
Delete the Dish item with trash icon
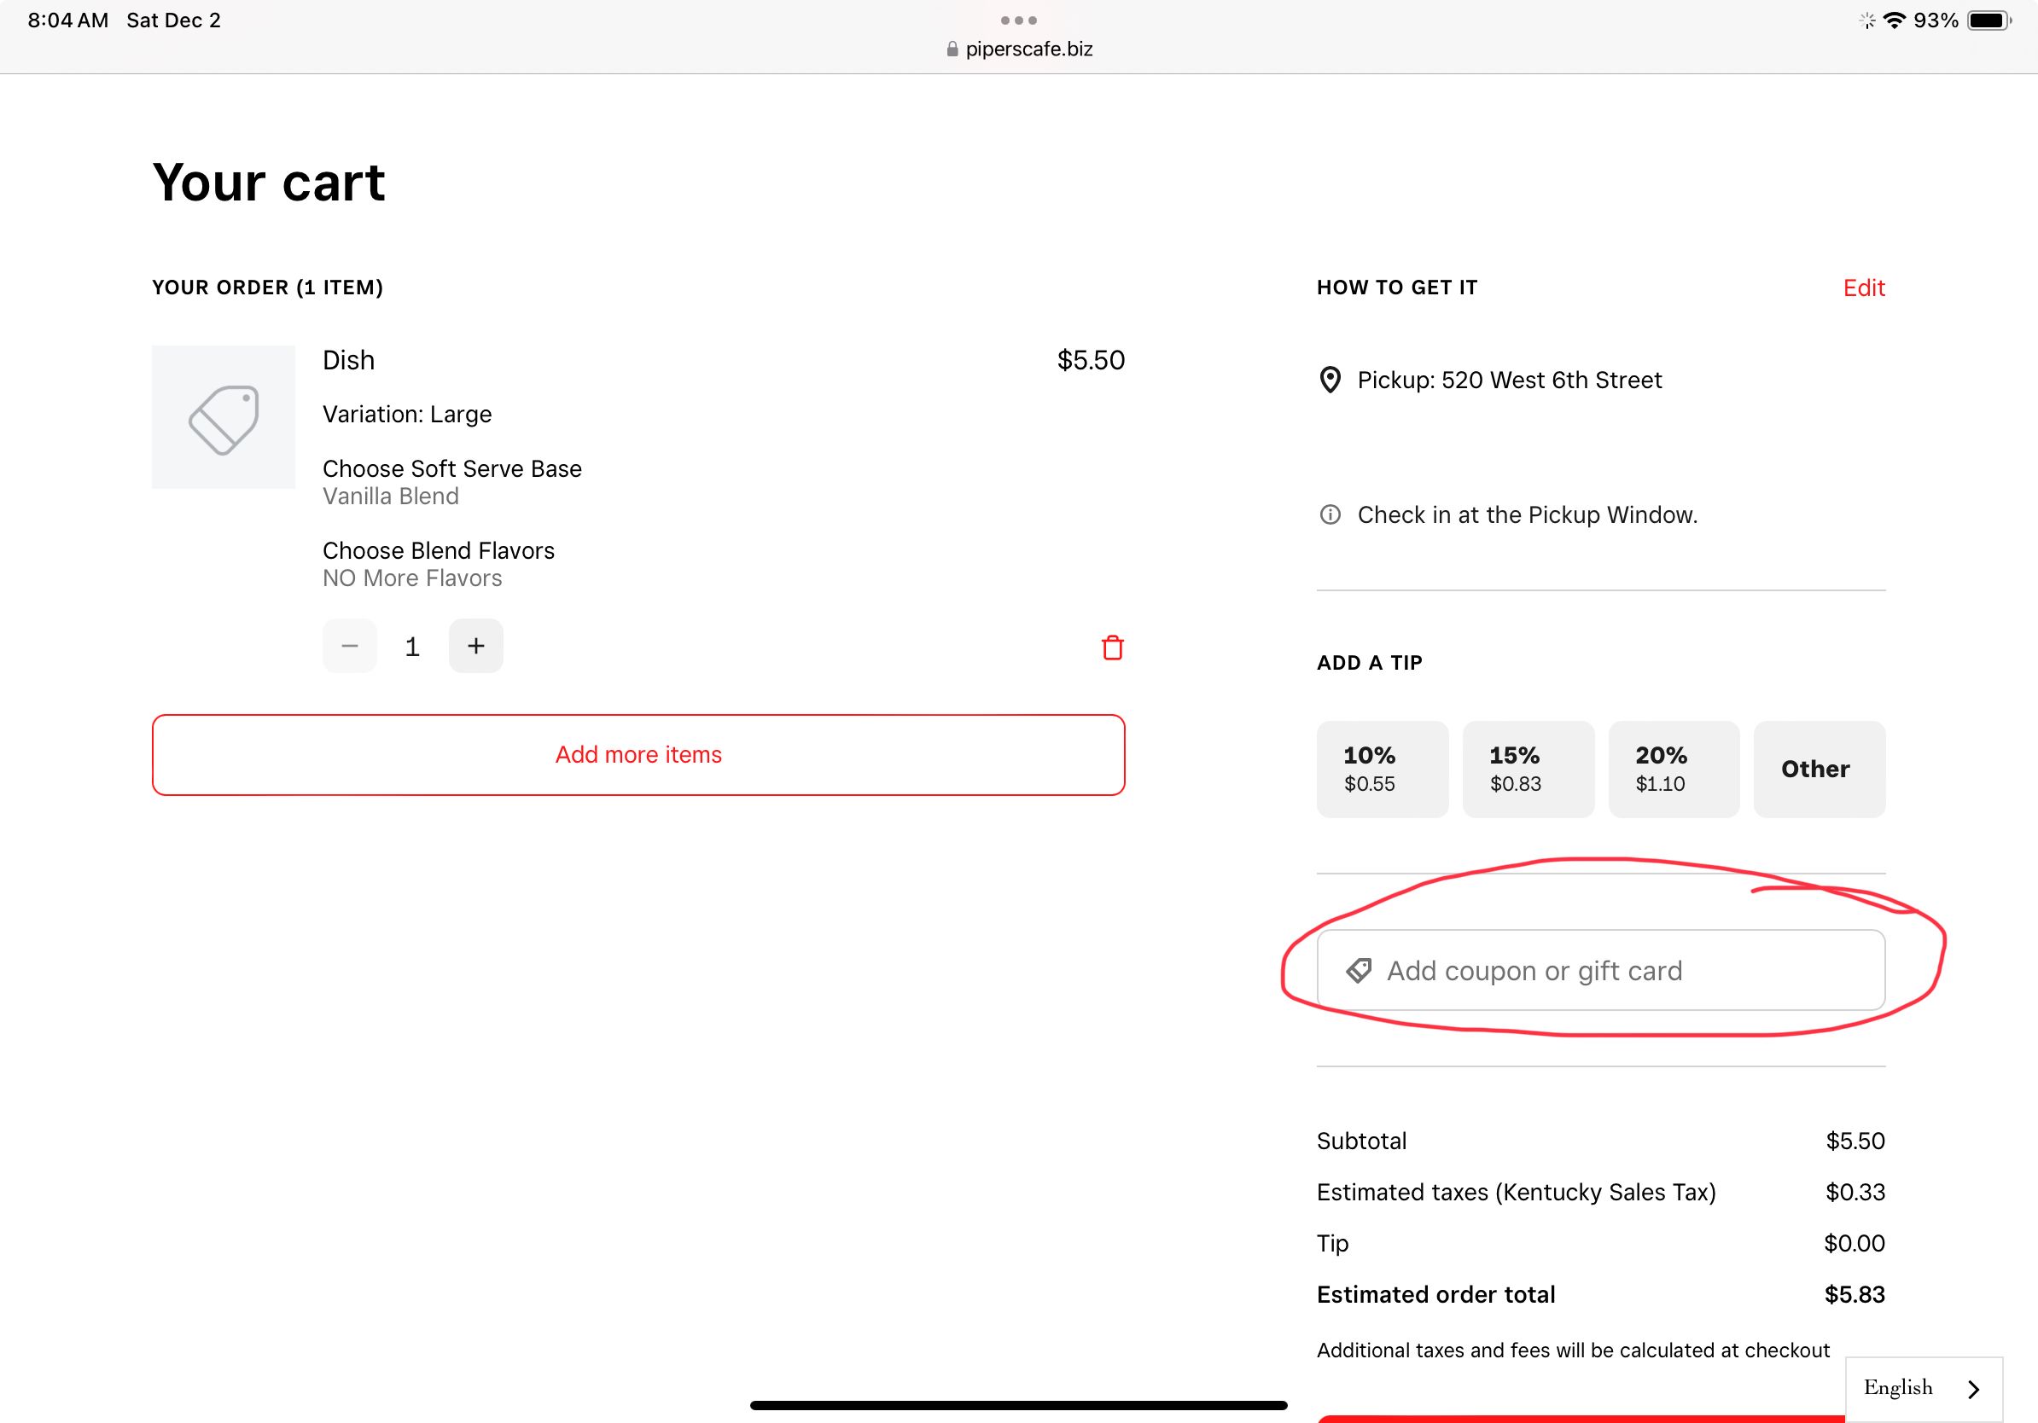click(x=1112, y=648)
